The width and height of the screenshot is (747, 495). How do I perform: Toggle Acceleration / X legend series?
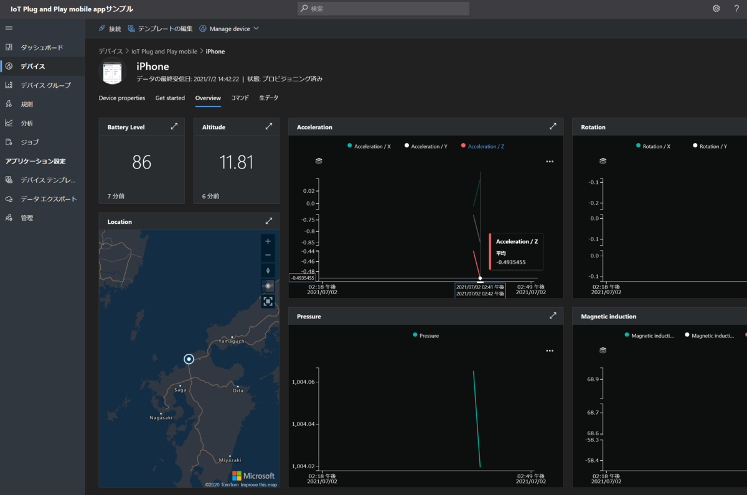pos(369,146)
